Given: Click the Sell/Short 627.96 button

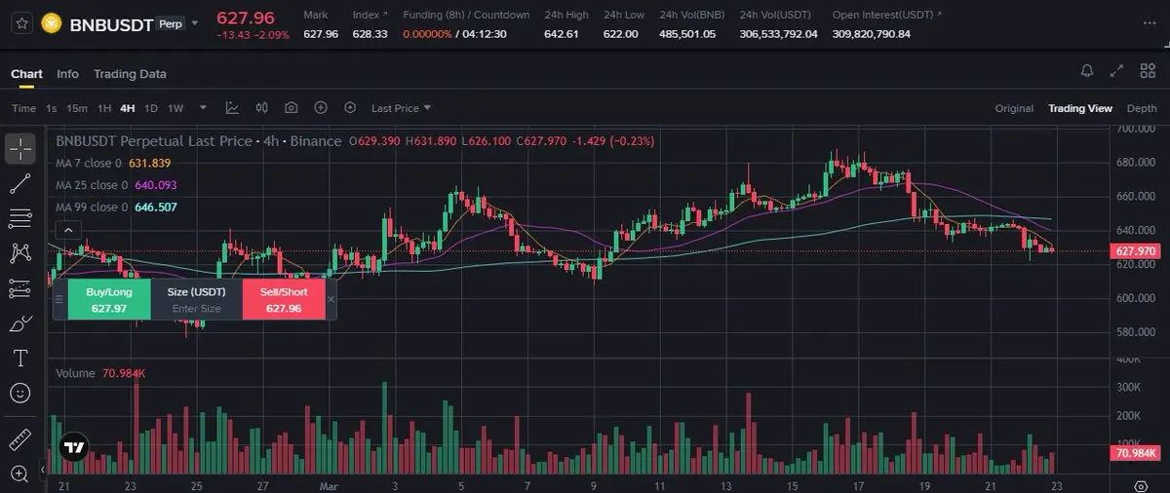Looking at the screenshot, I should pos(284,299).
